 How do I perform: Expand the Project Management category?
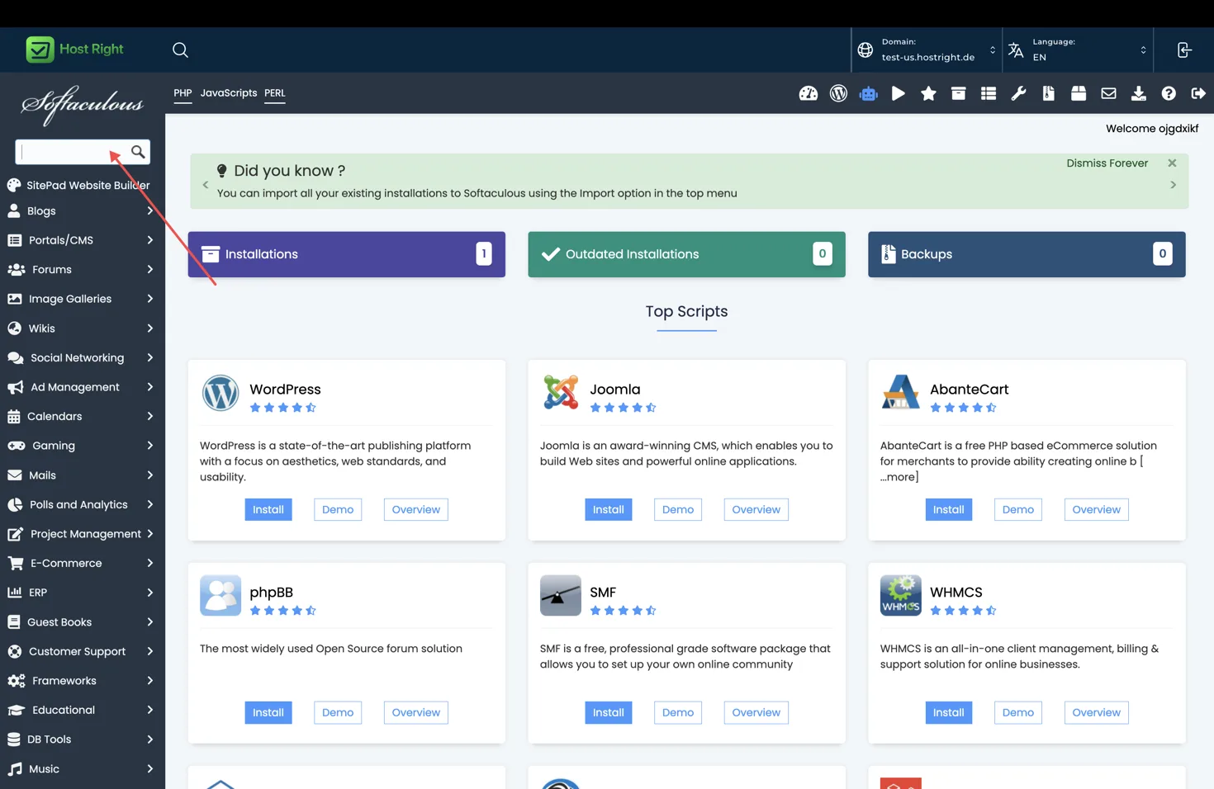click(x=81, y=534)
